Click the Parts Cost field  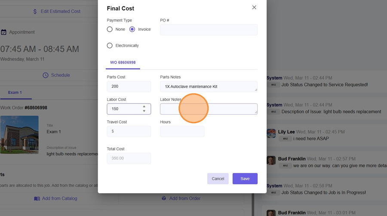pyautogui.click(x=129, y=86)
